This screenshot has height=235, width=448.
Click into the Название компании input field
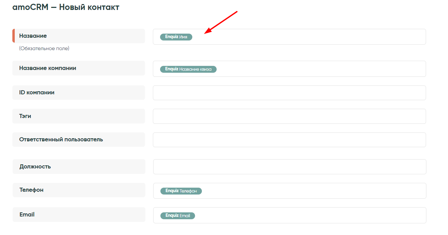tap(319, 69)
